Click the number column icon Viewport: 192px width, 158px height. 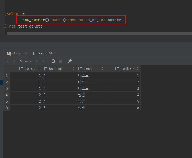click(117, 68)
